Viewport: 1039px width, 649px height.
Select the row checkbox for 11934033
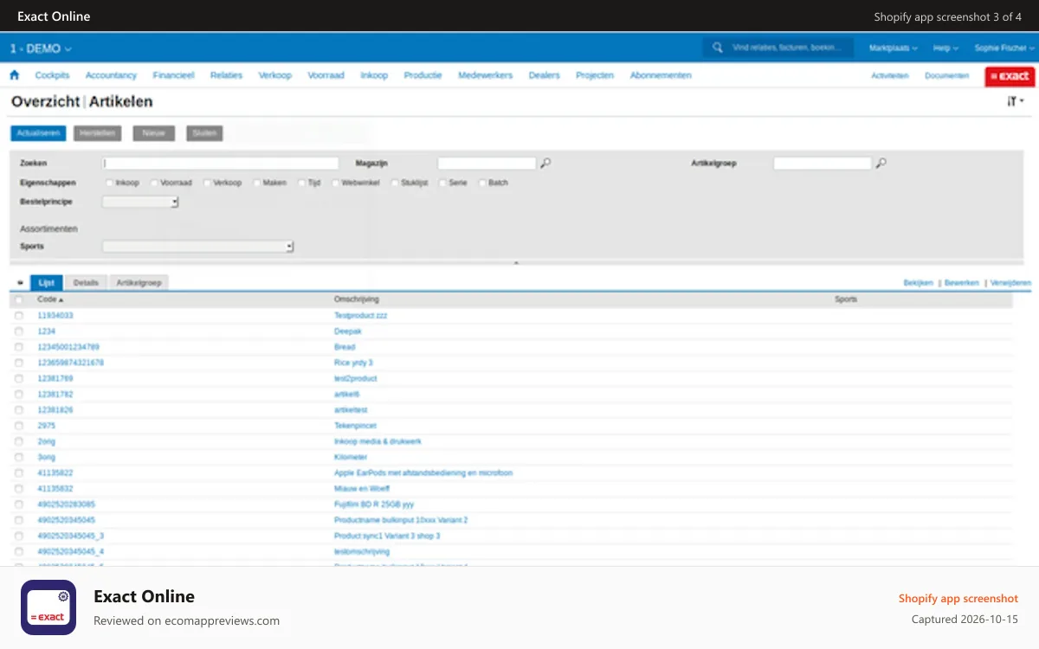tap(19, 316)
